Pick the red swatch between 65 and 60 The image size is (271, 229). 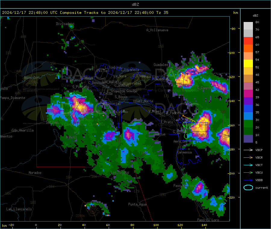coord(248,41)
